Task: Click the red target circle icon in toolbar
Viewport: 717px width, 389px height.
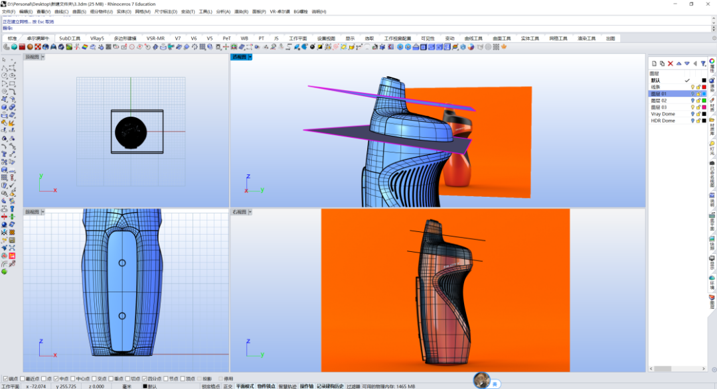Action: point(131,46)
